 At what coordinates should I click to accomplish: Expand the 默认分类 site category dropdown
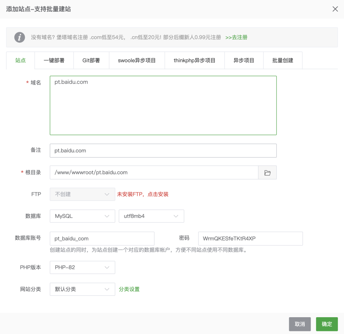click(x=82, y=289)
